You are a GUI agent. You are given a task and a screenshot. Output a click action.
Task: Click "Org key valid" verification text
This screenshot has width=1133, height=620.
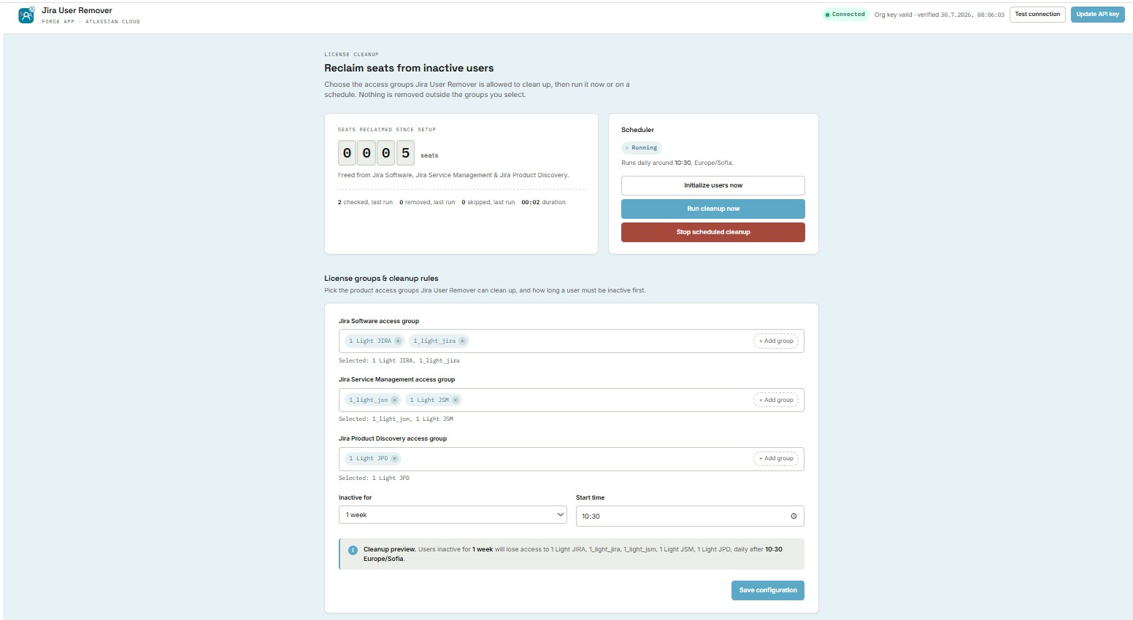(940, 15)
